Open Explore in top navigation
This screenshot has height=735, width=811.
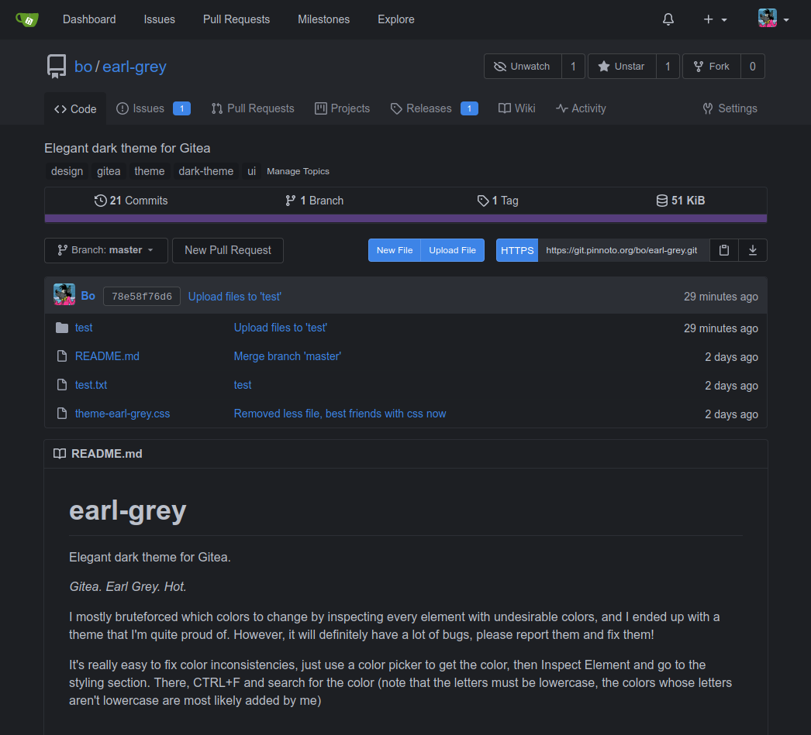pos(395,19)
